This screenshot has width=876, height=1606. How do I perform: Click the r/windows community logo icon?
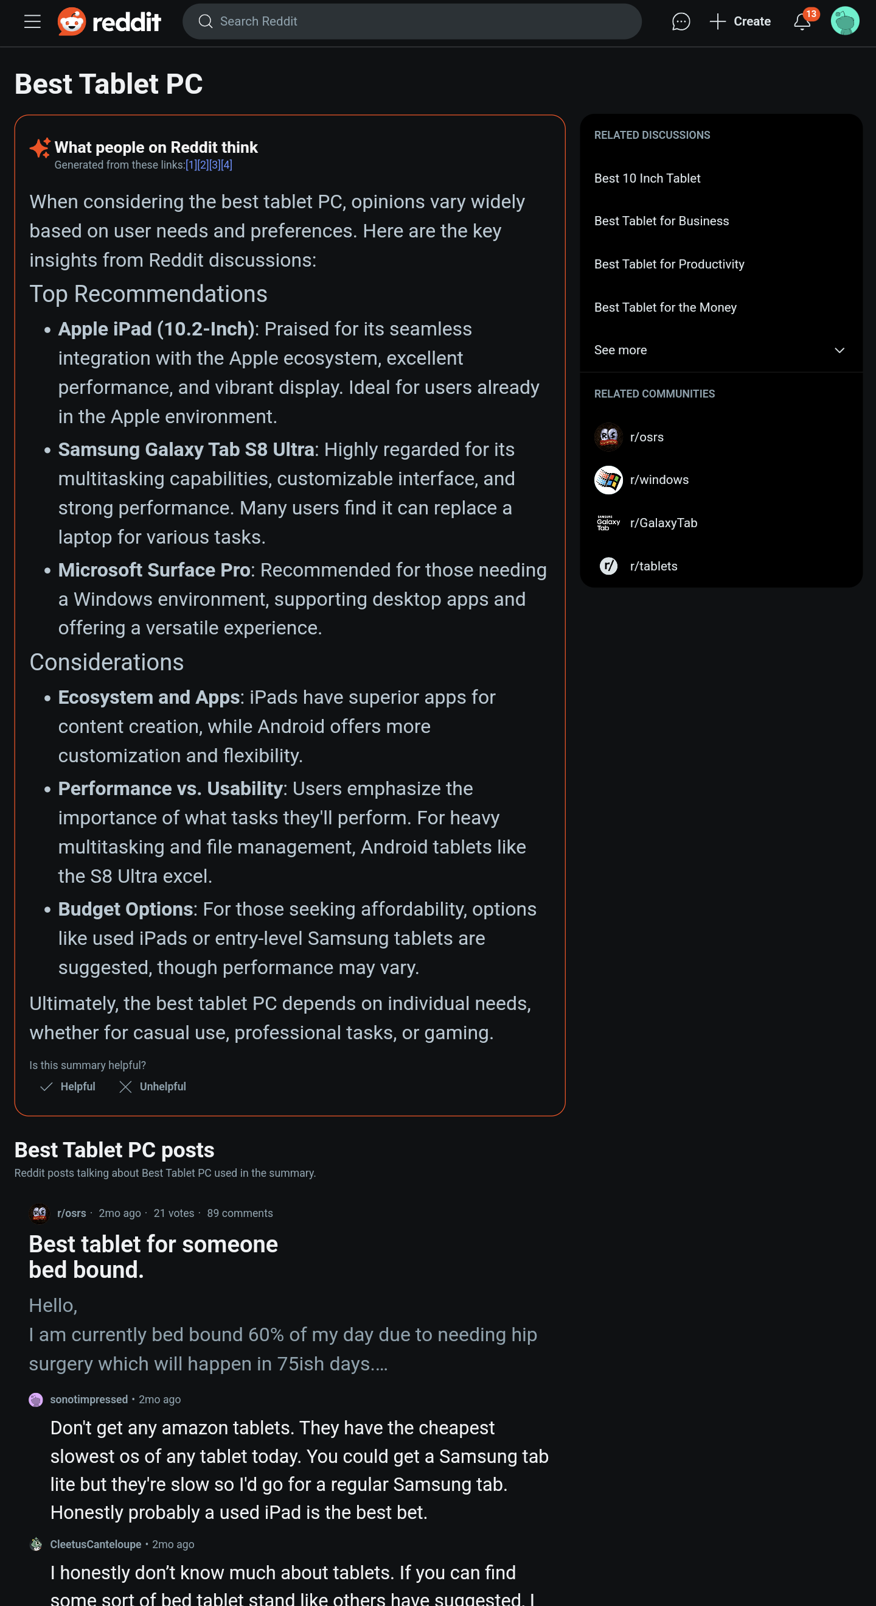[x=608, y=480]
